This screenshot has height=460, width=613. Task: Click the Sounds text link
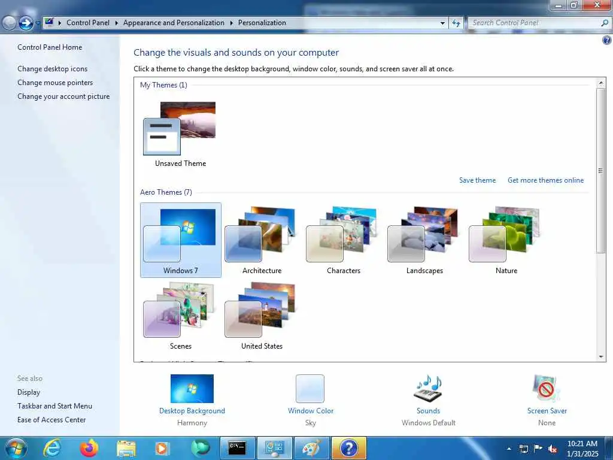coord(428,411)
